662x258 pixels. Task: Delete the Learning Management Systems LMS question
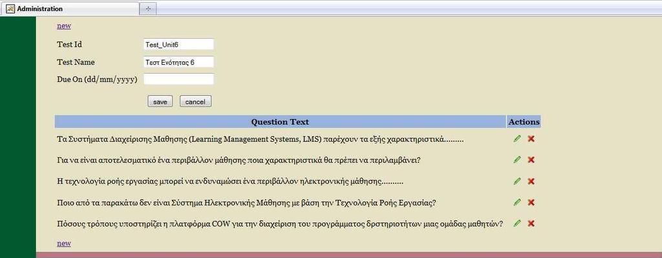tap(531, 138)
